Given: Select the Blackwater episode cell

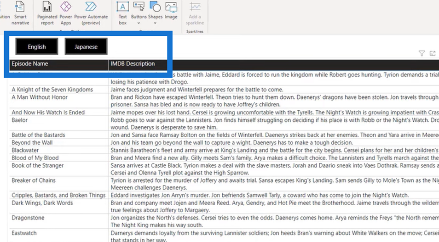Looking at the screenshot, I should point(25,150).
